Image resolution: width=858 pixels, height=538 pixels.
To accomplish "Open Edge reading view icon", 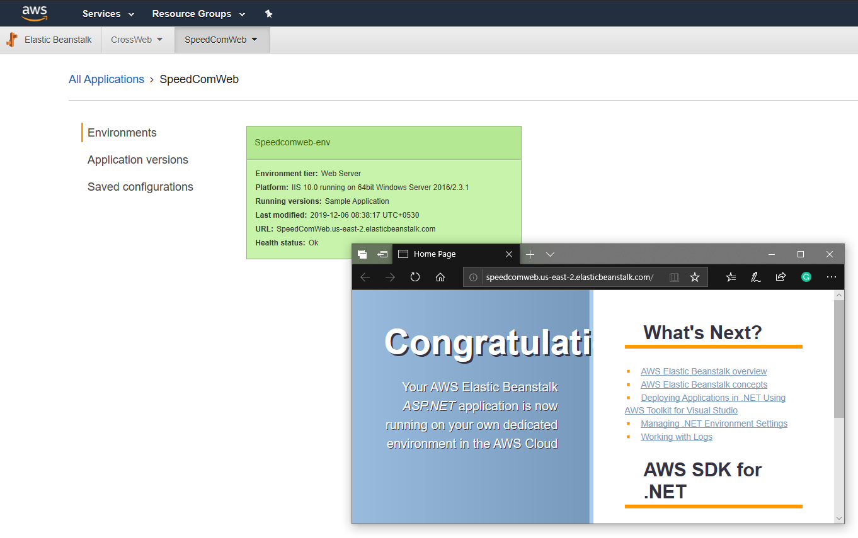I will pyautogui.click(x=674, y=277).
